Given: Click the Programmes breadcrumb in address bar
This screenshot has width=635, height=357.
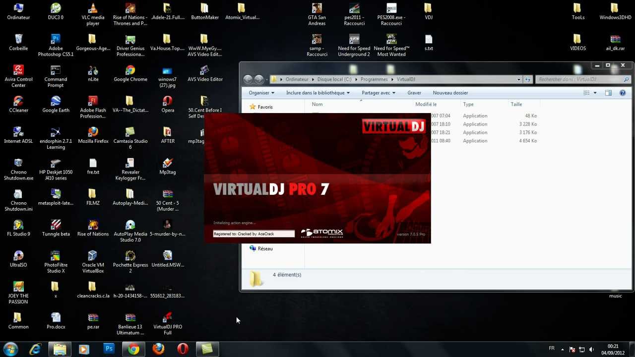Looking at the screenshot, I should pyautogui.click(x=374, y=79).
